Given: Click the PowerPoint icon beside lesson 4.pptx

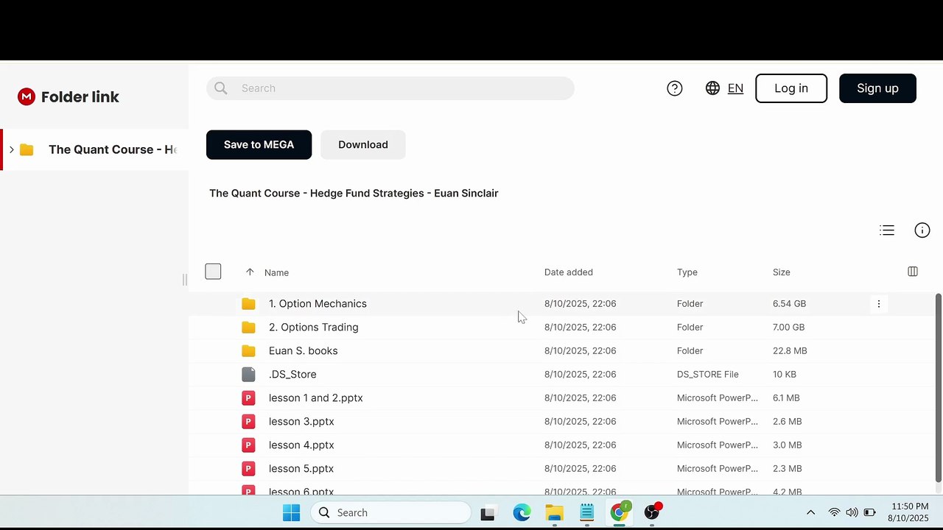Looking at the screenshot, I should pyautogui.click(x=248, y=445).
